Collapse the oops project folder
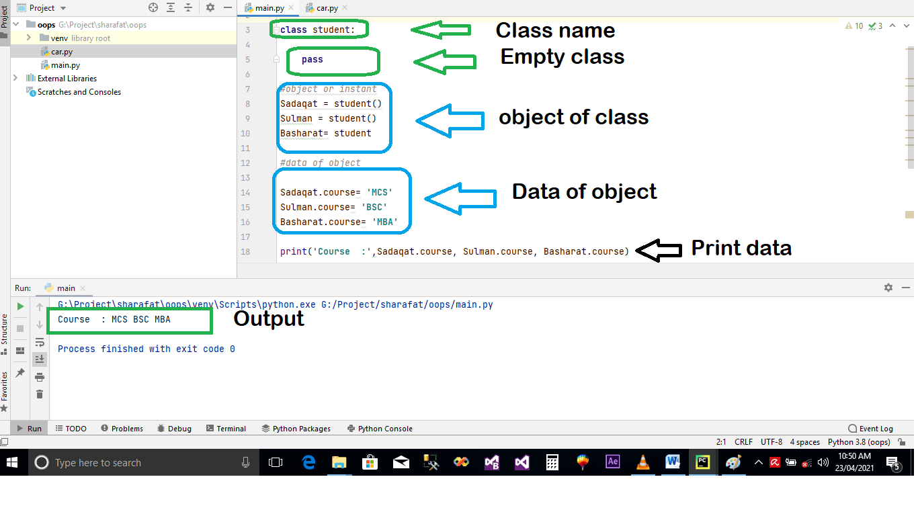The height and width of the screenshot is (516, 918). click(15, 24)
